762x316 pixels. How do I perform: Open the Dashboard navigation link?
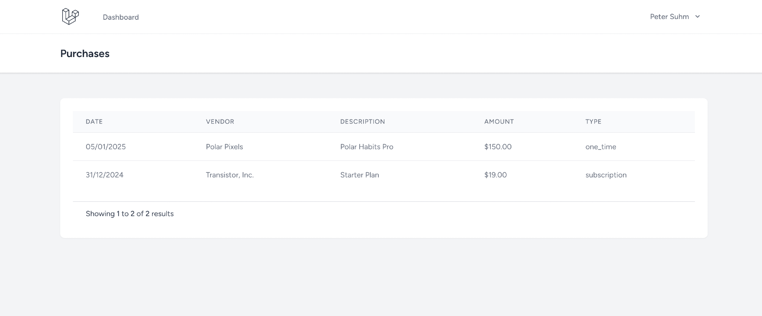121,17
